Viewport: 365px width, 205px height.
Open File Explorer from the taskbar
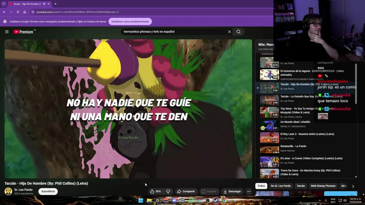pyautogui.click(x=149, y=200)
